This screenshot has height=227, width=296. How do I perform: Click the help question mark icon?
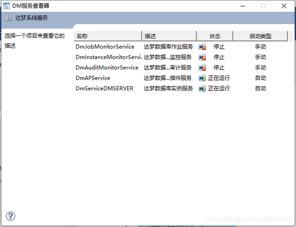[x=10, y=216]
